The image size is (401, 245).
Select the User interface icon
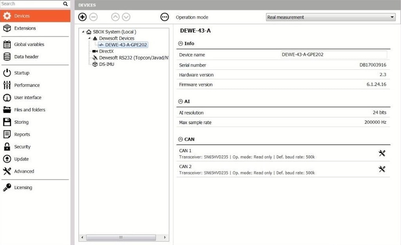pyautogui.click(x=7, y=97)
